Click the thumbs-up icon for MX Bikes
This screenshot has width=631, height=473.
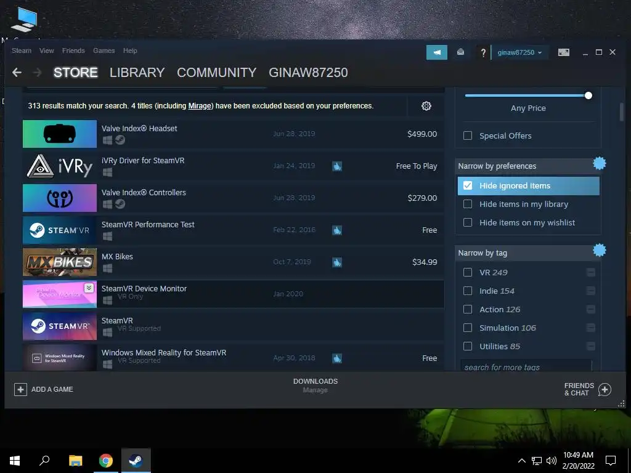click(337, 262)
